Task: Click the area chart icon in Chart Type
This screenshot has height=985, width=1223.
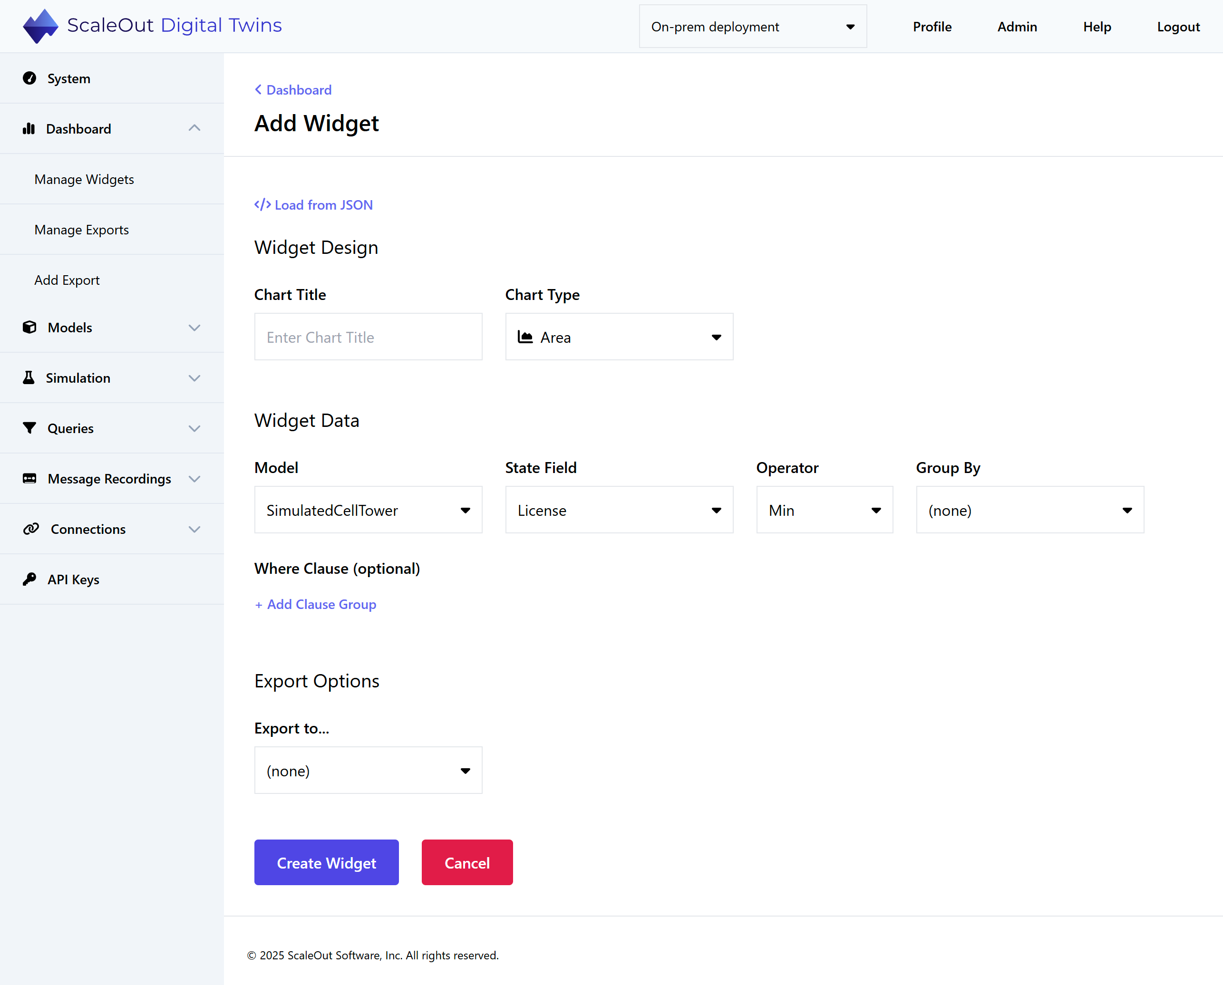Action: 525,337
